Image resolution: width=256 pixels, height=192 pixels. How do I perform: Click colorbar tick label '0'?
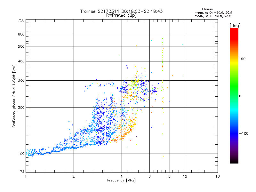[x=240, y=96]
